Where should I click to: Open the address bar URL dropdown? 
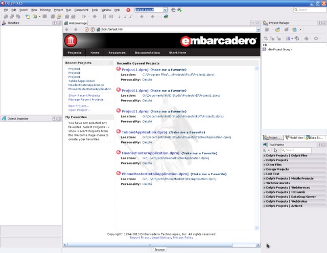coord(259,30)
